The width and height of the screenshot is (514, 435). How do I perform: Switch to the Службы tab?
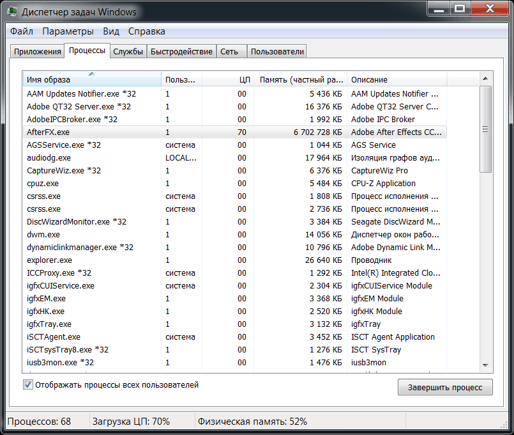tap(128, 52)
